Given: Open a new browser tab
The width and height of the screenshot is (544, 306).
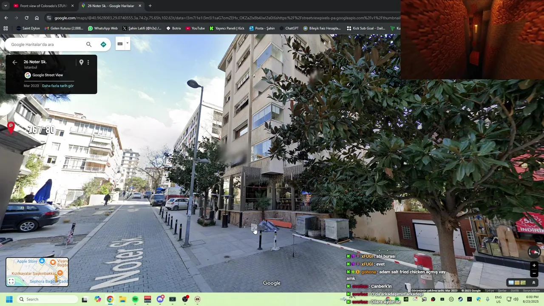Looking at the screenshot, I should 150,6.
